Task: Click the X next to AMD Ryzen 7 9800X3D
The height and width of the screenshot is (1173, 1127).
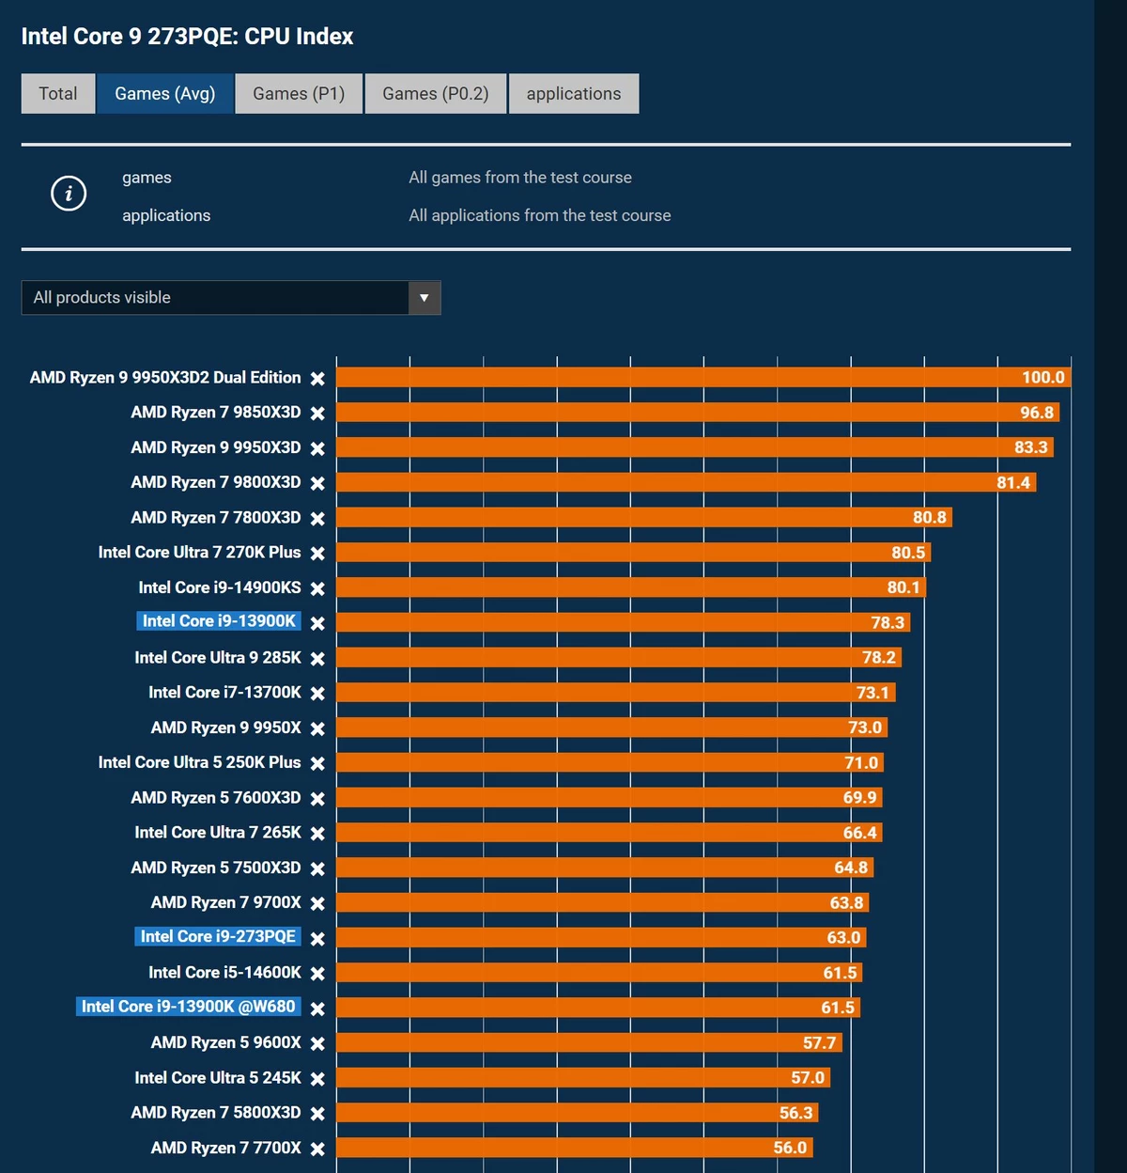Action: [317, 483]
